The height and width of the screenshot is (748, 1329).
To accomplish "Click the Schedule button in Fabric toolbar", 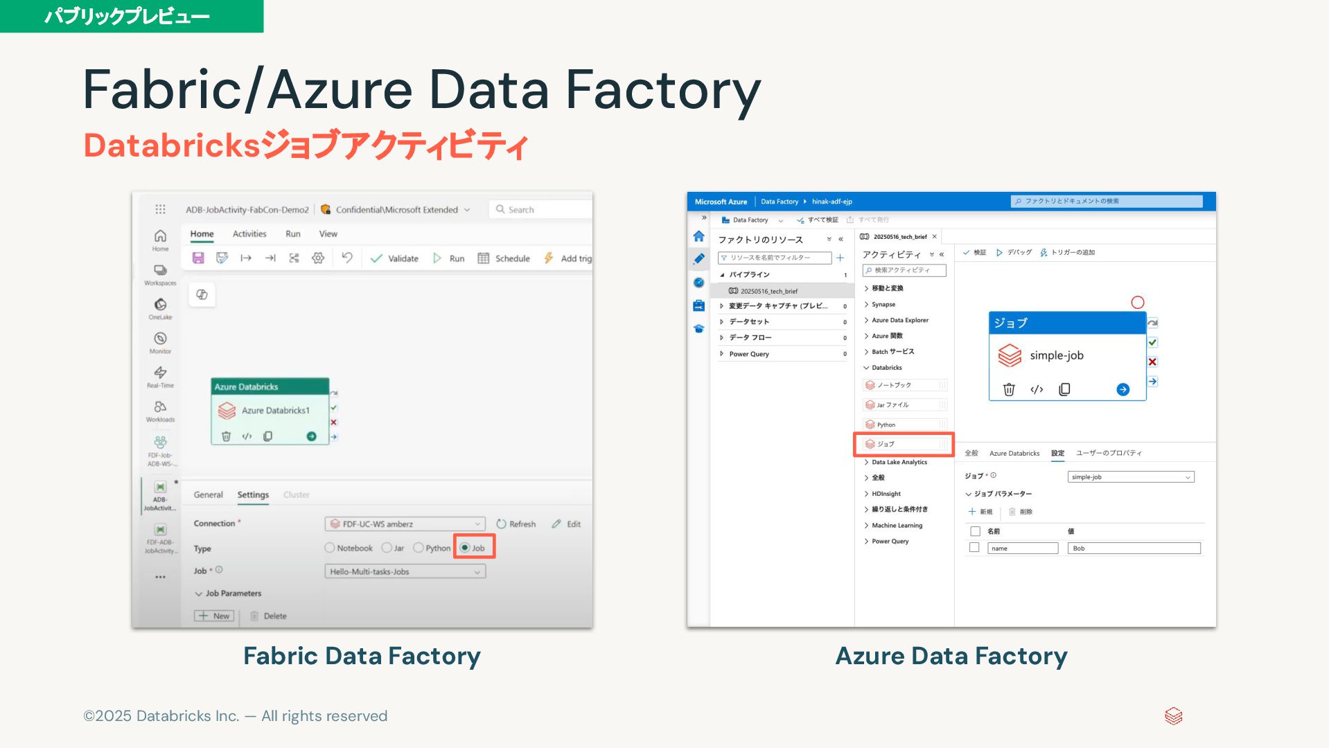I will (x=504, y=258).
